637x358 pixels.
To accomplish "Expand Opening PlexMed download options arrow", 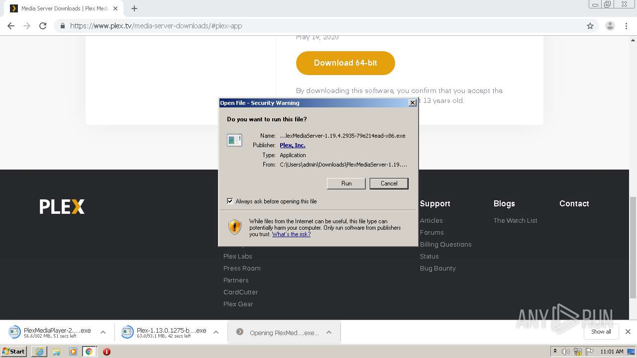I will coord(329,332).
